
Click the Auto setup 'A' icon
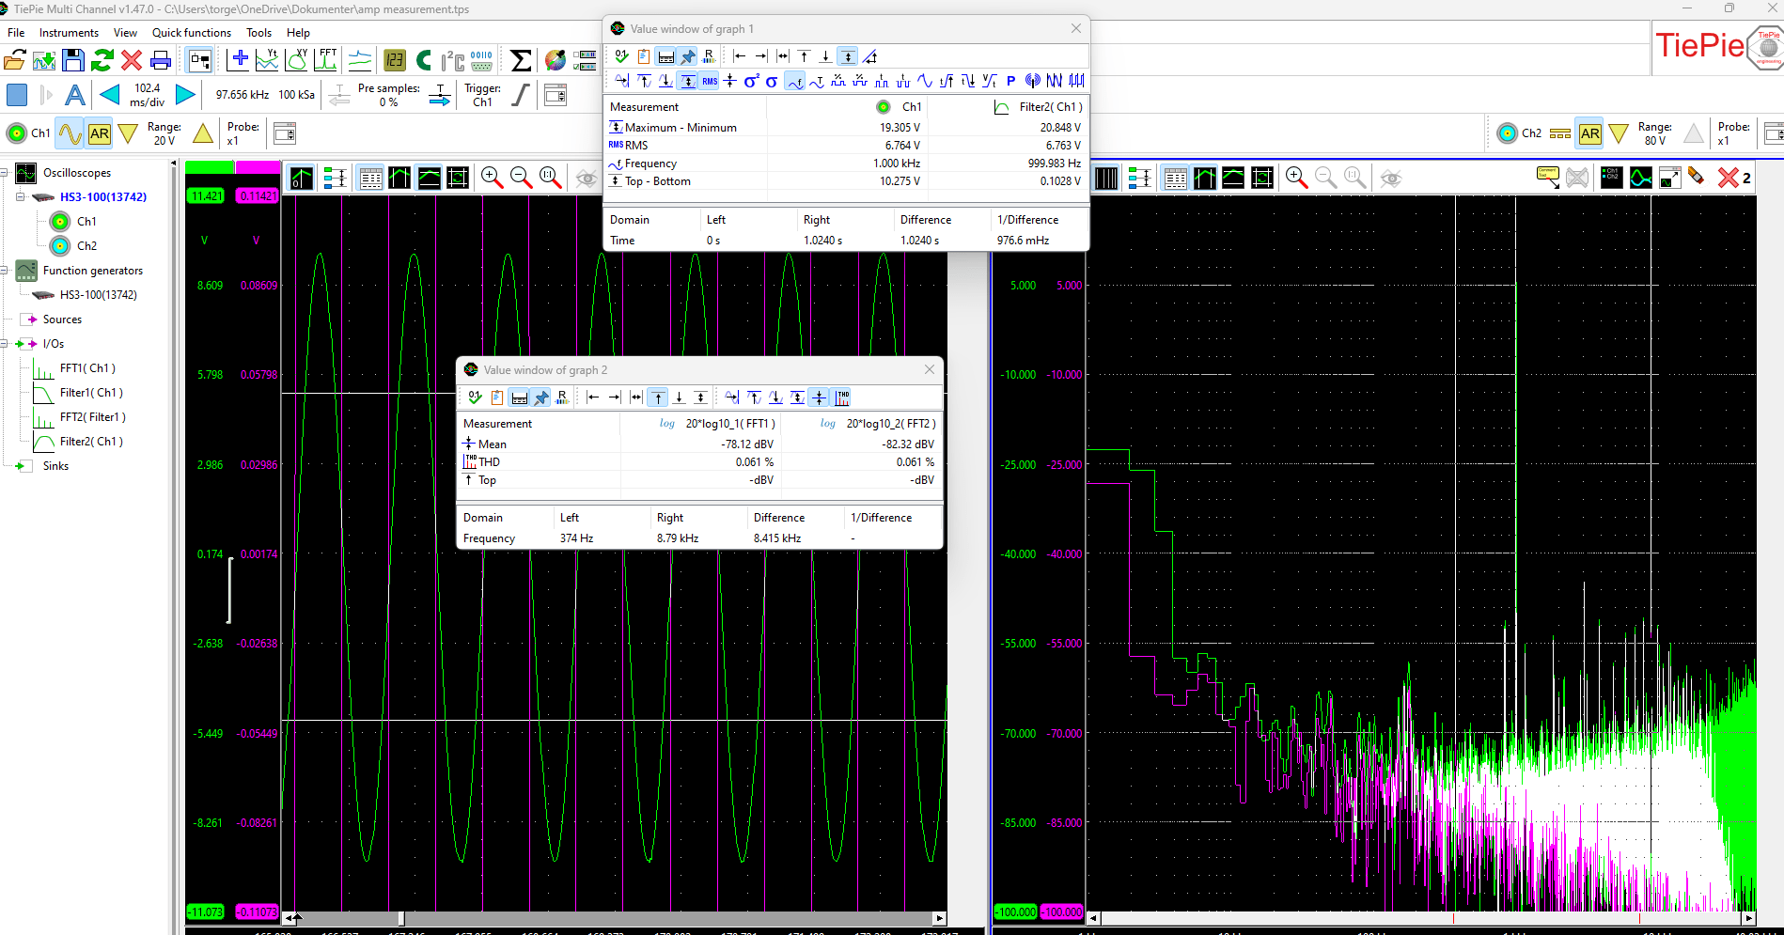tap(75, 95)
